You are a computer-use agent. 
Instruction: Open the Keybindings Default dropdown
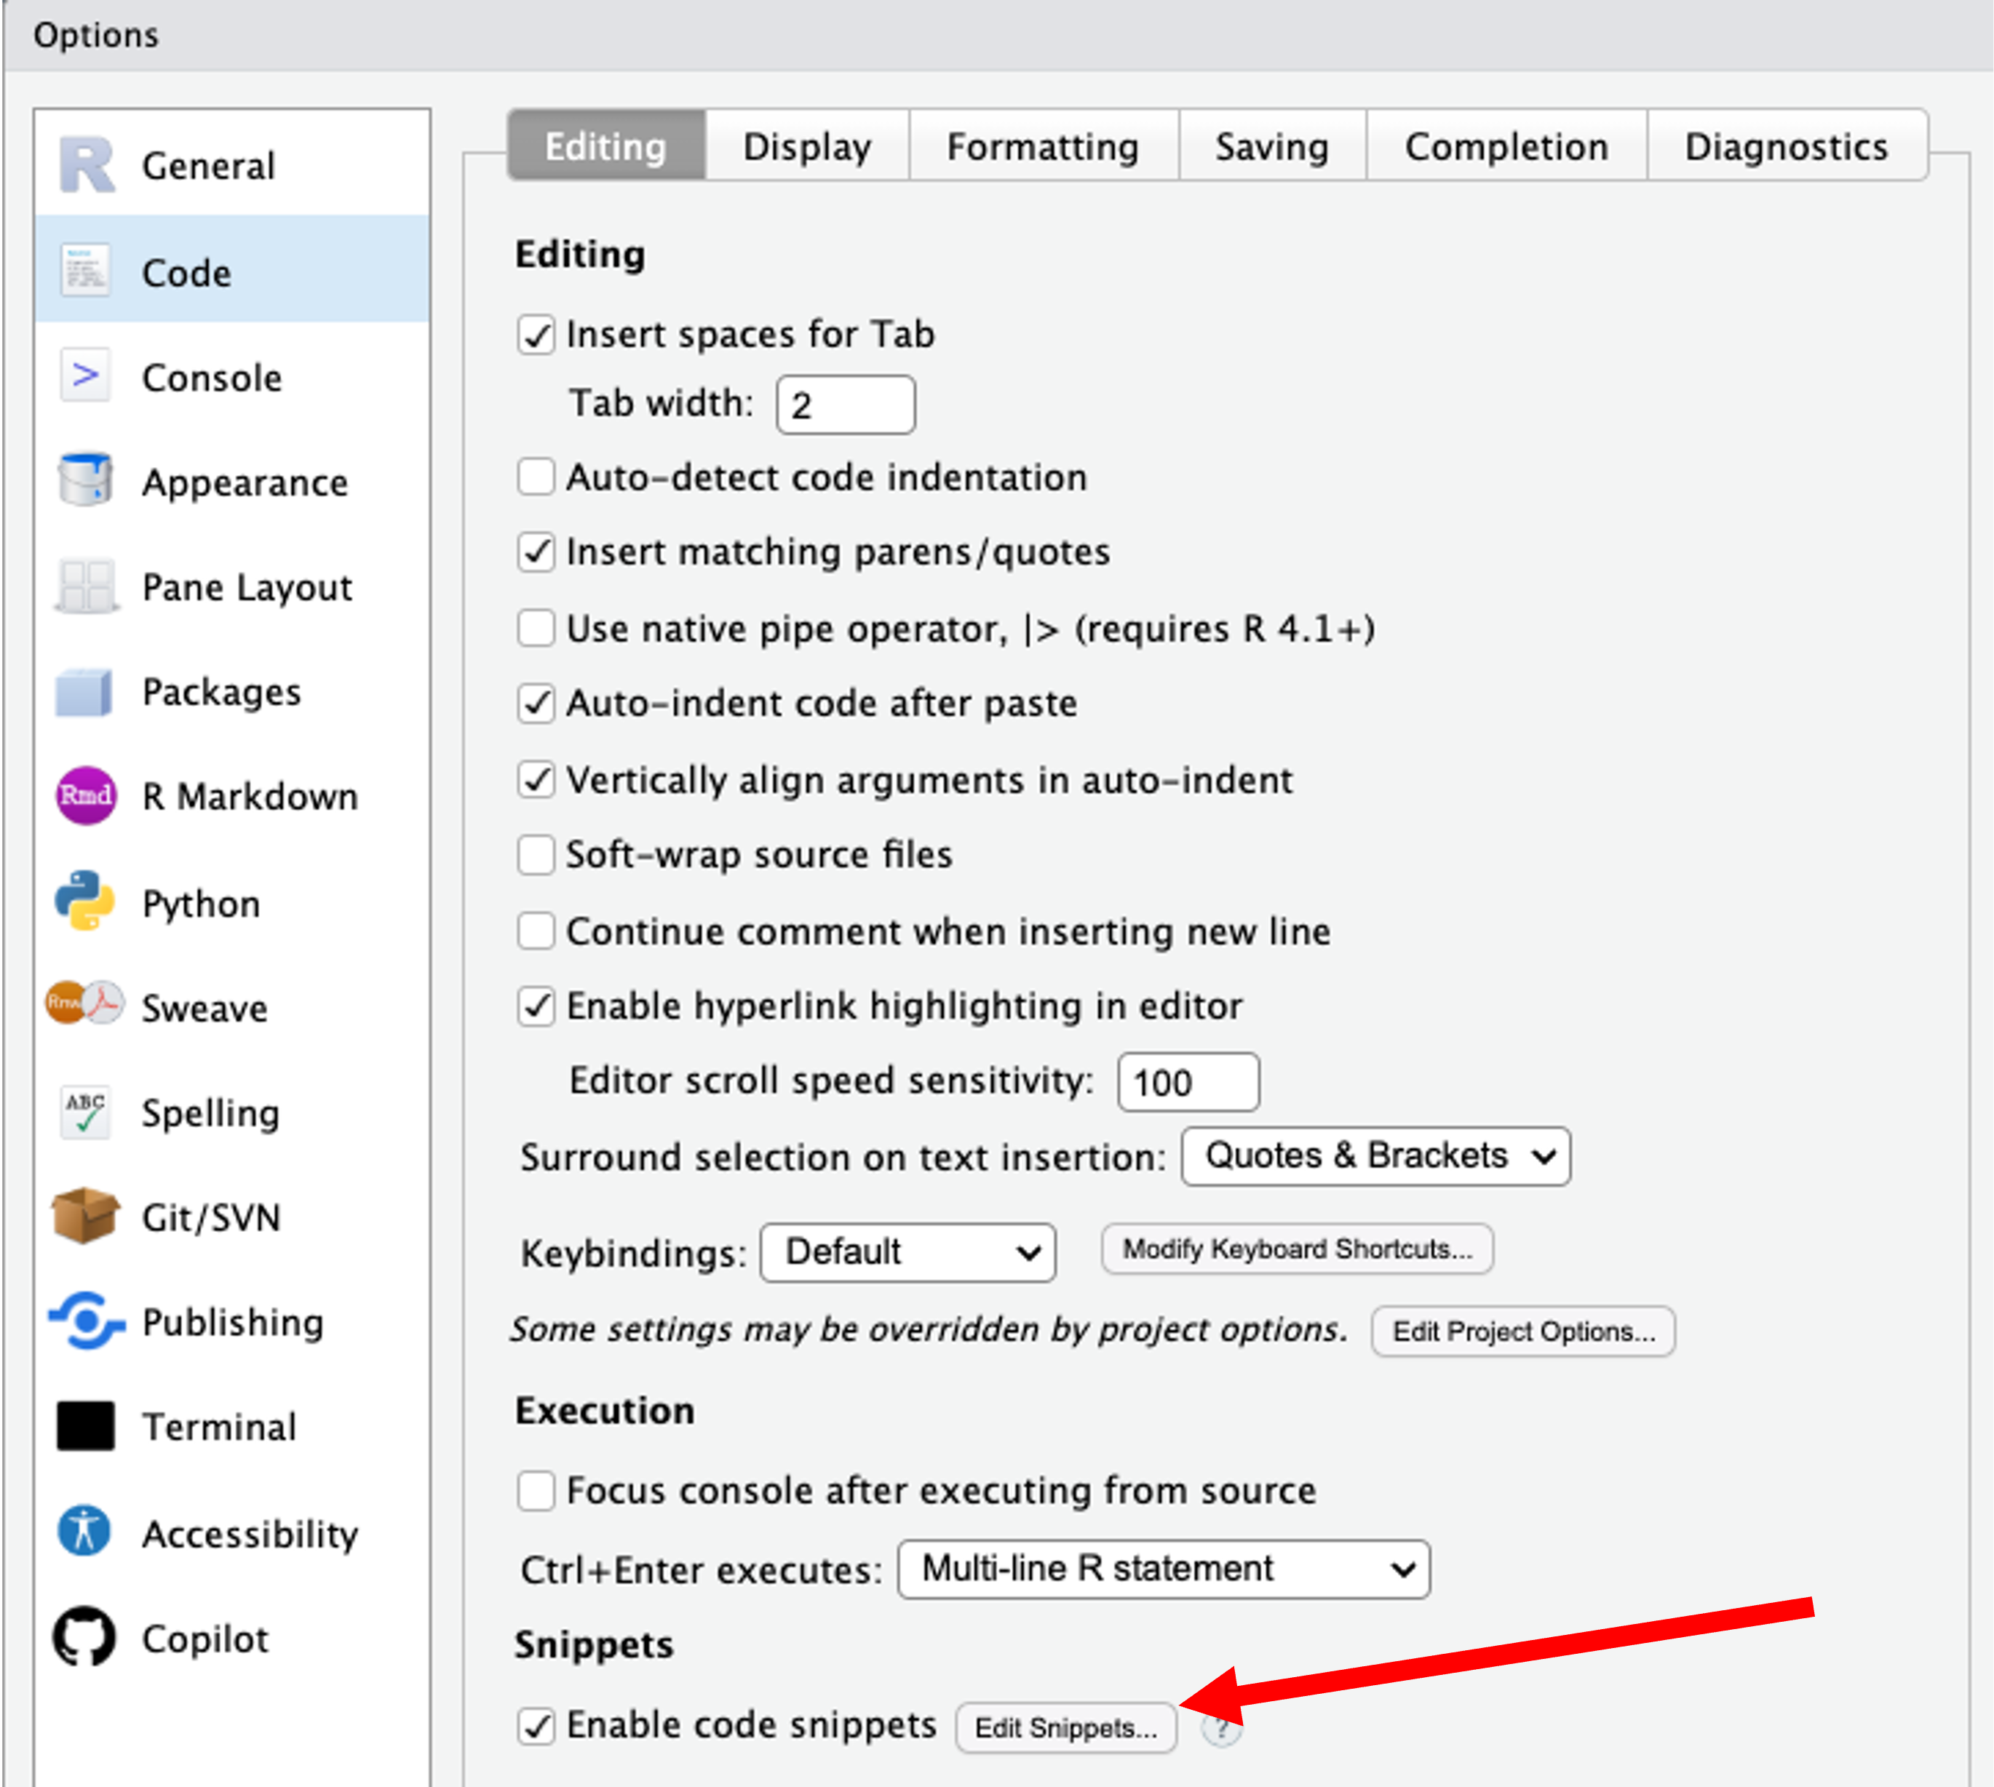[907, 1252]
